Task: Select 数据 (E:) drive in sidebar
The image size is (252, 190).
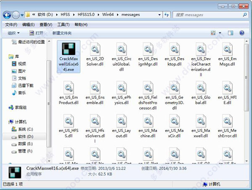Action: pyautogui.click(x=22, y=144)
